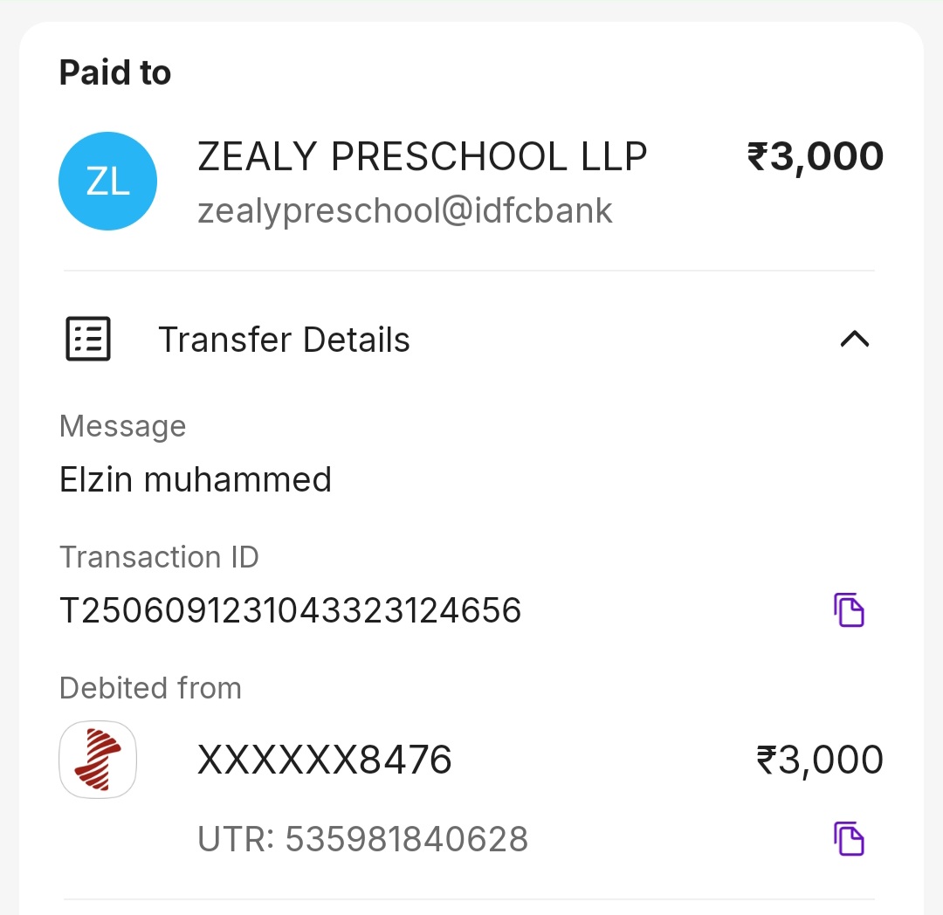Screen dimensions: 943x915
Task: Tap the Message field label
Action: click(x=122, y=426)
